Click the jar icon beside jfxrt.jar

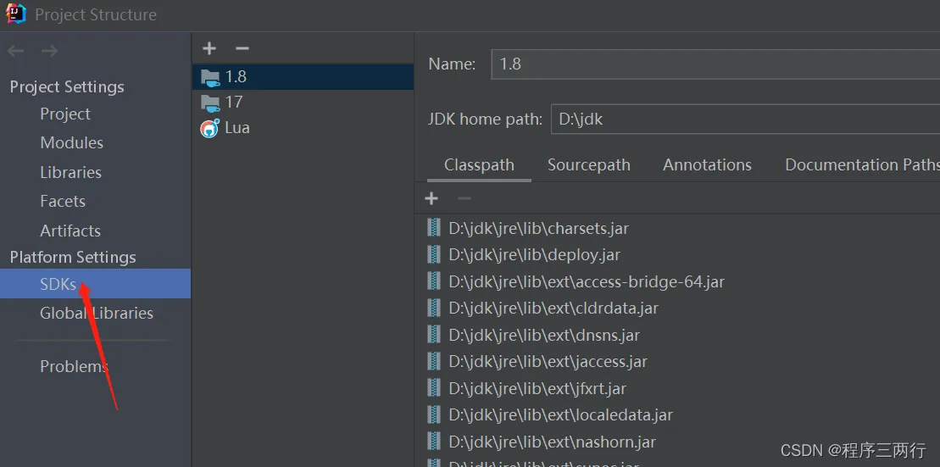coord(433,388)
